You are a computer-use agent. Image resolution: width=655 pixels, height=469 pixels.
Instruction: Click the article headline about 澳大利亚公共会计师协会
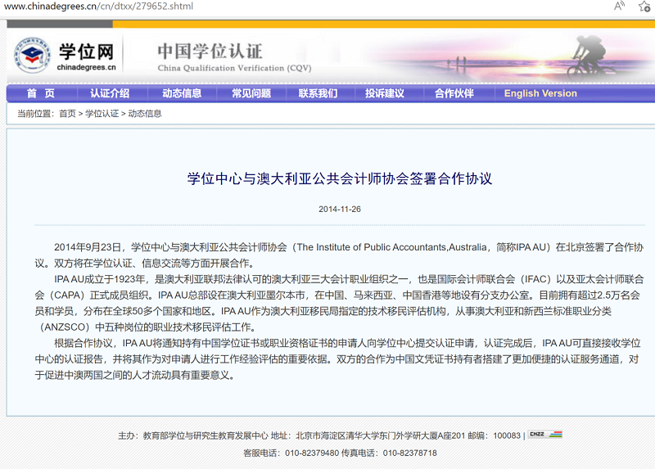[340, 178]
